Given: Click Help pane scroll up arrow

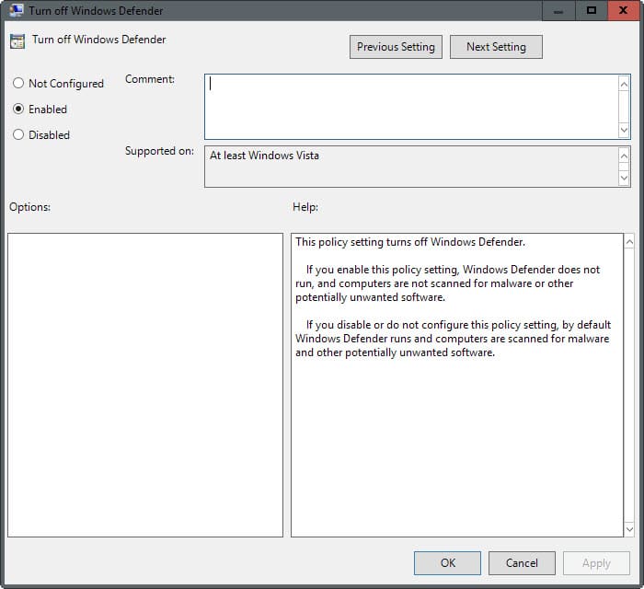Looking at the screenshot, I should [629, 242].
